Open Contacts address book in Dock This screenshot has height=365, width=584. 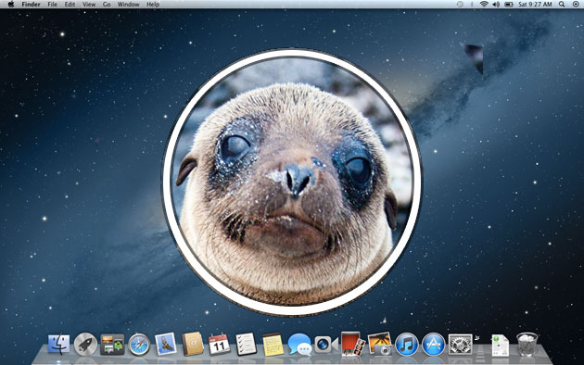193,344
